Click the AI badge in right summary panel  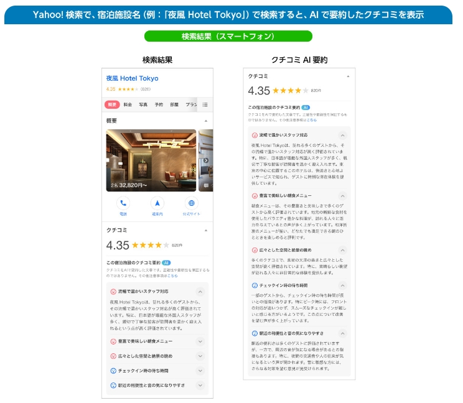306,108
